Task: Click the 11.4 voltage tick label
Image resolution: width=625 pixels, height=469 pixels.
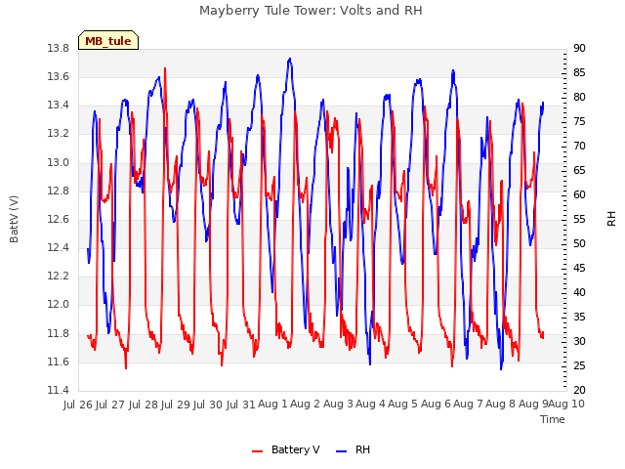Action: pyautogui.click(x=59, y=390)
